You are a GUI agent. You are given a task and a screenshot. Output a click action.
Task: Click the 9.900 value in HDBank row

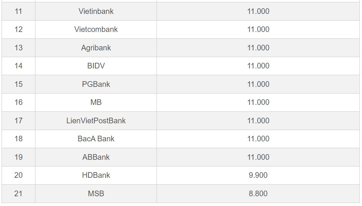pyautogui.click(x=258, y=175)
